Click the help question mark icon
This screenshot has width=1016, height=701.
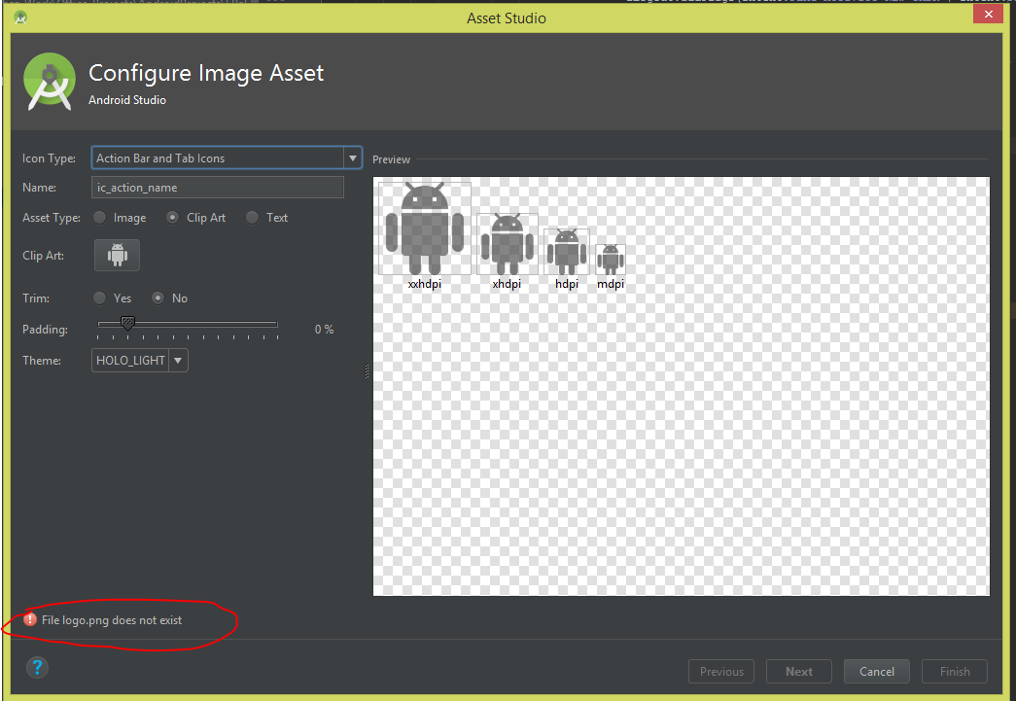pos(37,667)
